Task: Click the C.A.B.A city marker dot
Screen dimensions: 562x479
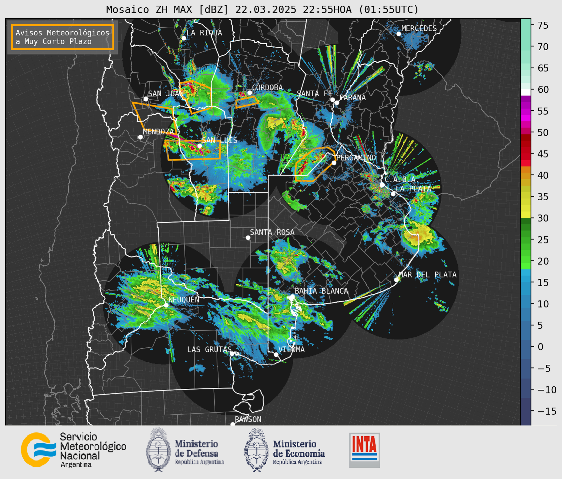Action: pos(382,185)
